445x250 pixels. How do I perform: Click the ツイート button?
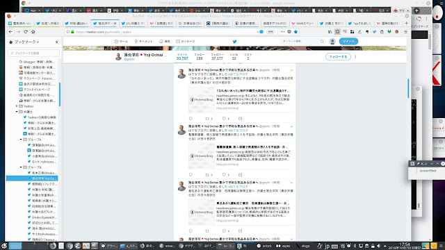point(348,42)
